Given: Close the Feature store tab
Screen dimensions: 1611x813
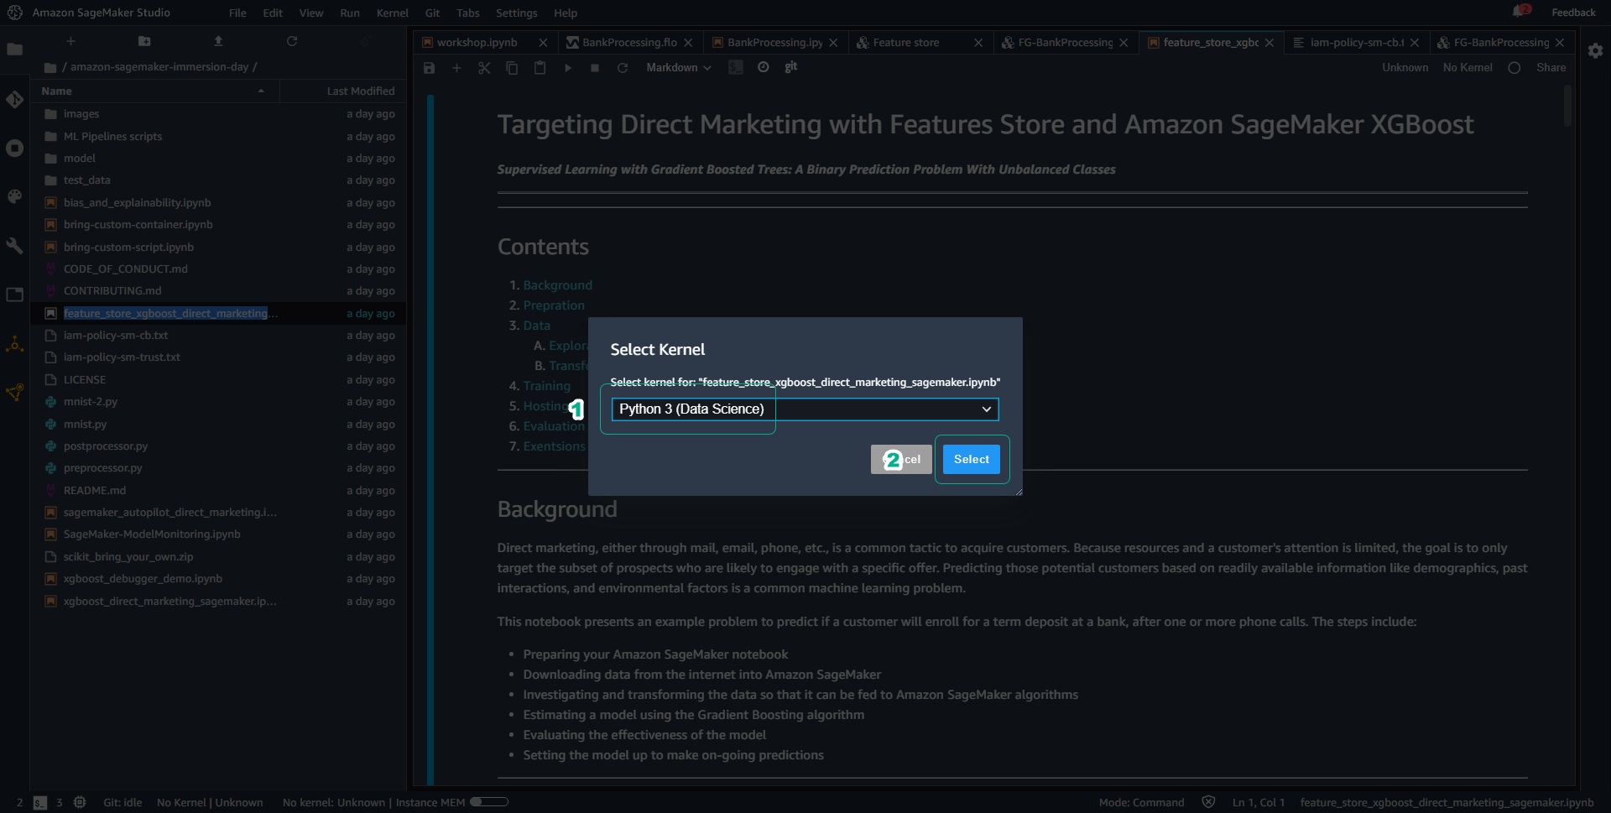Looking at the screenshot, I should click(x=978, y=43).
